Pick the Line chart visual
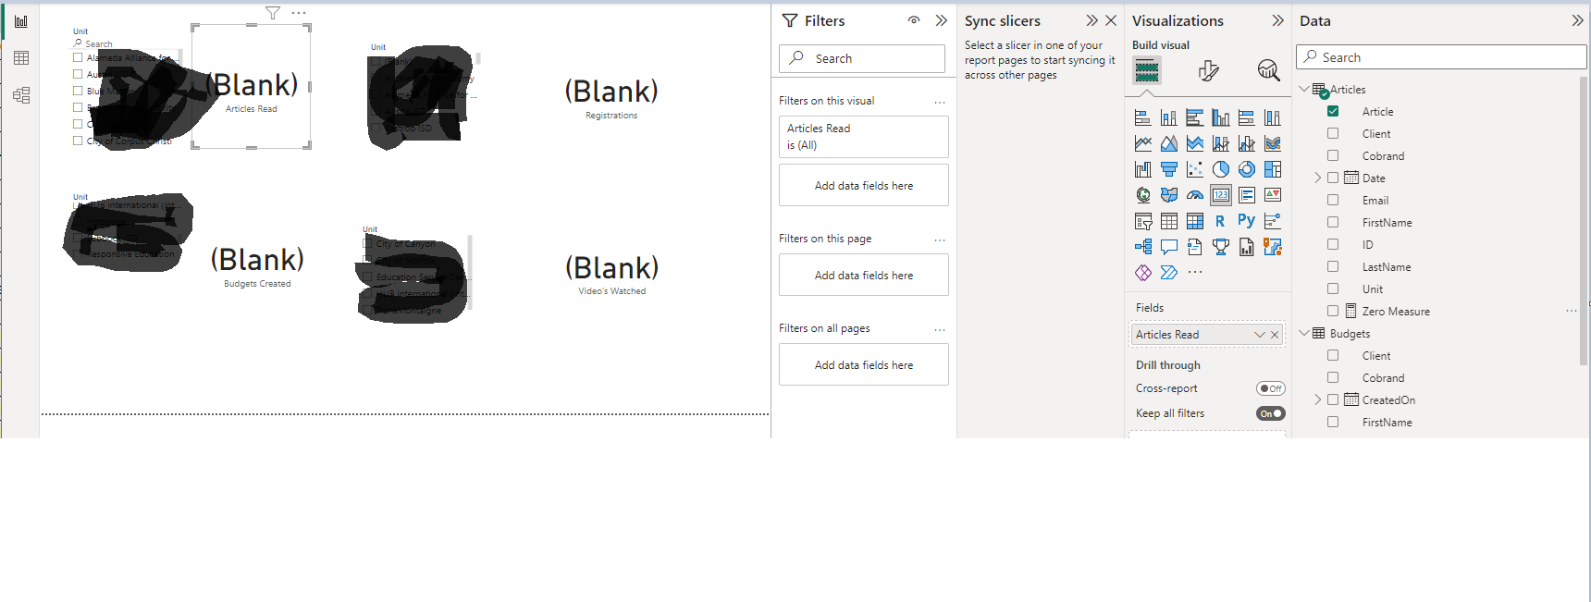This screenshot has width=1591, height=602. point(1143,143)
